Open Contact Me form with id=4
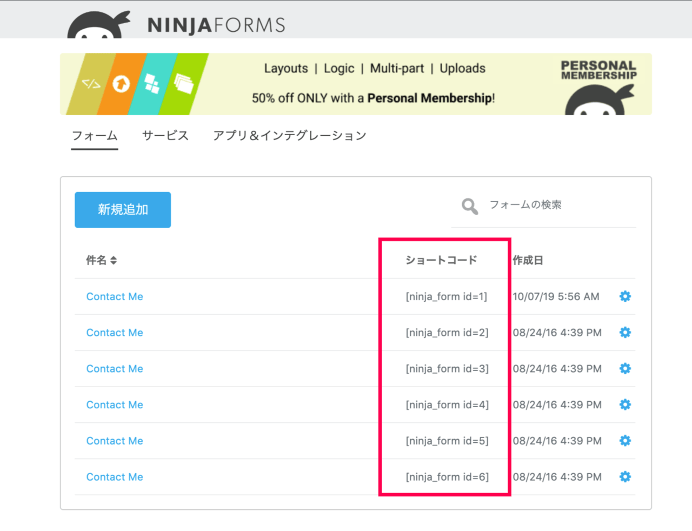Image resolution: width=692 pixels, height=531 pixels. (x=115, y=404)
